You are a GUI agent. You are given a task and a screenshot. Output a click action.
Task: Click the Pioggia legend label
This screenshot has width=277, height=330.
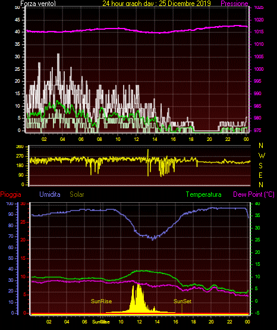coord(11,194)
